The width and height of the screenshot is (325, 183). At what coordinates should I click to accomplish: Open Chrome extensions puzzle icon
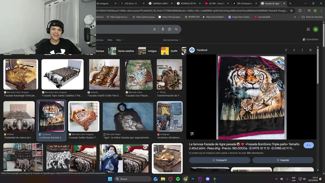click(300, 11)
